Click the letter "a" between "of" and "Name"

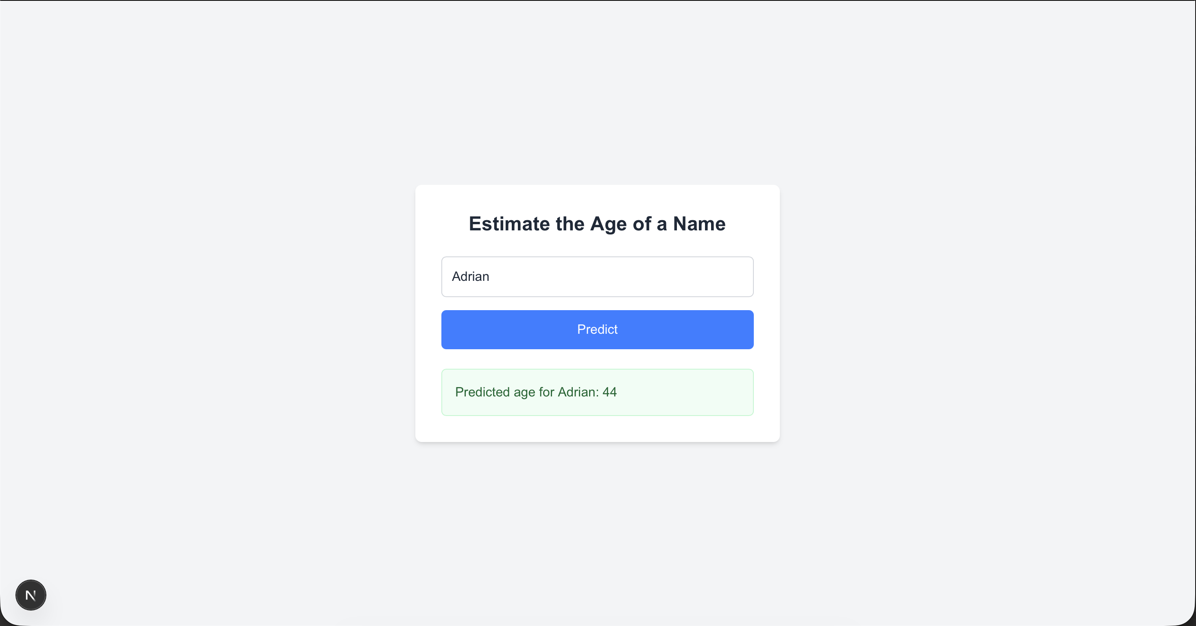661,225
